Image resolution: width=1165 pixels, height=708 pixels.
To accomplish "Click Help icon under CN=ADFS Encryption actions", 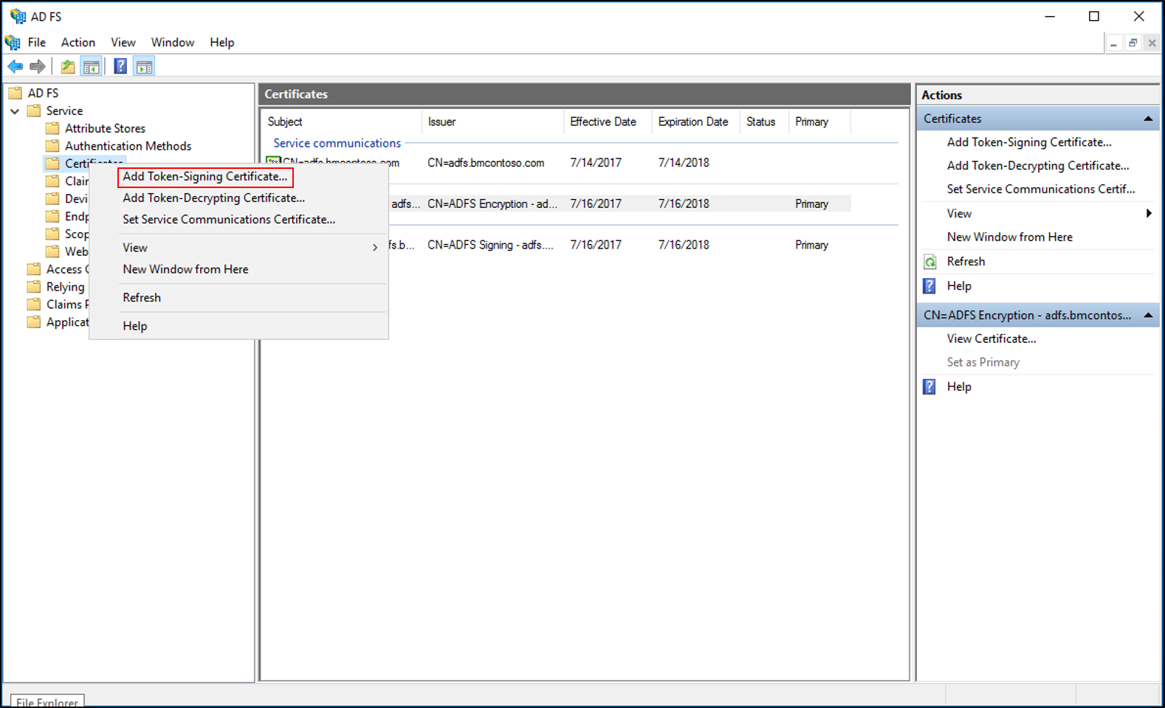I will coord(930,386).
